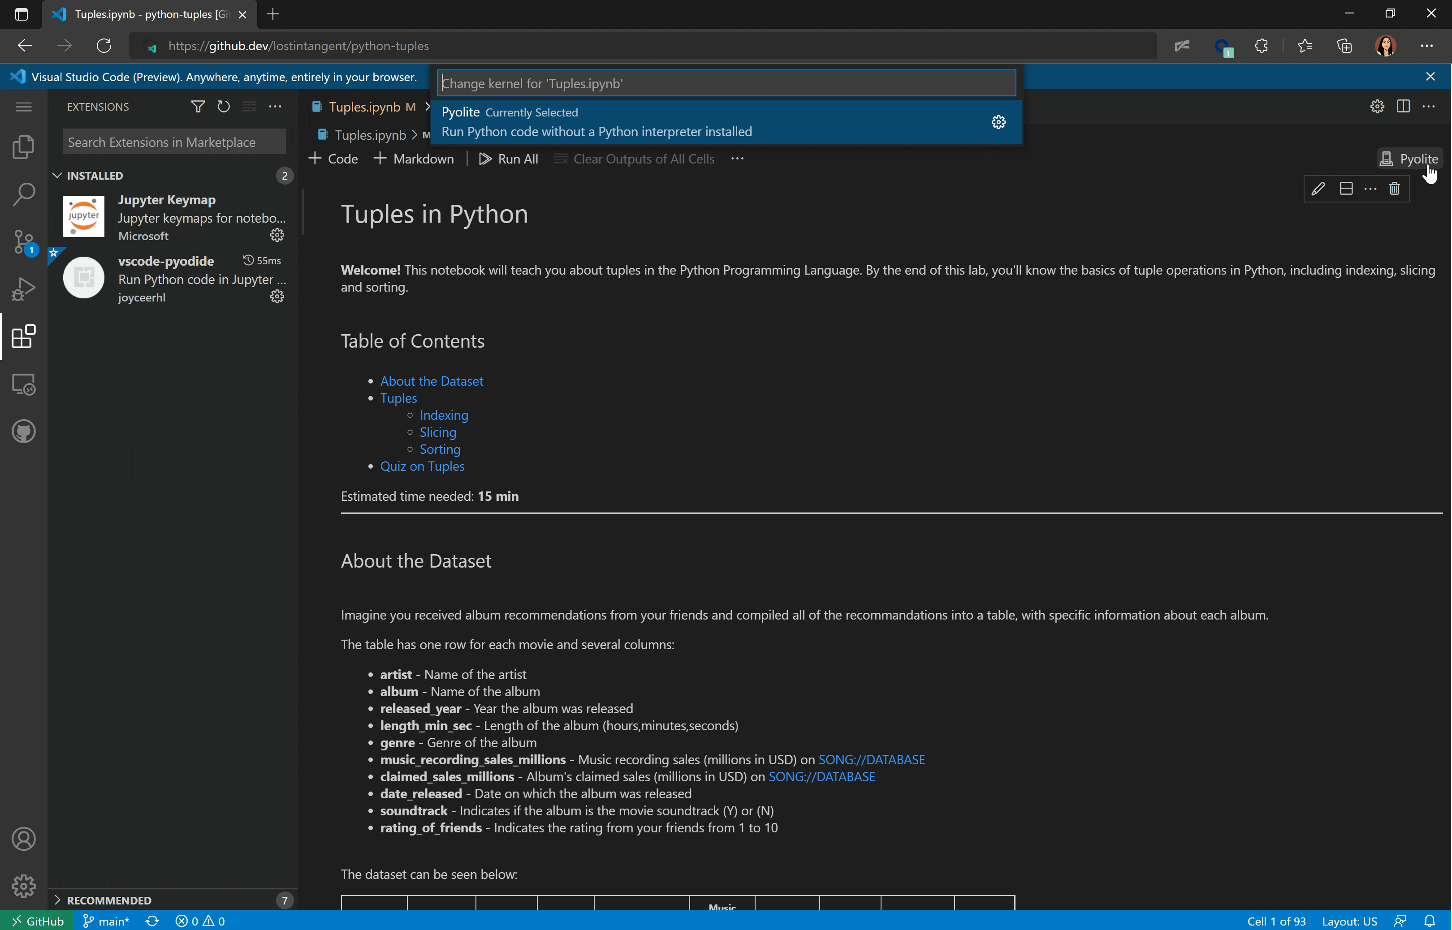Open the Run and Debug view
The height and width of the screenshot is (930, 1452).
(x=24, y=288)
